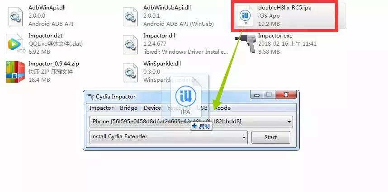Click the AdbWinApi.dll file name
The width and height of the screenshot is (388, 192).
[x=47, y=7]
